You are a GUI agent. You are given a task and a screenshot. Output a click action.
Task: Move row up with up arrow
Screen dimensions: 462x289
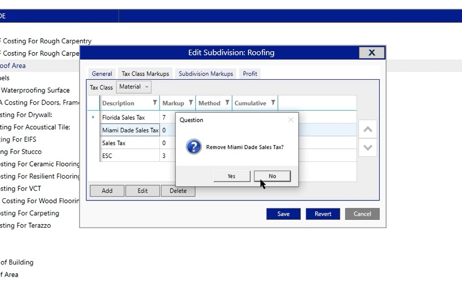368,130
